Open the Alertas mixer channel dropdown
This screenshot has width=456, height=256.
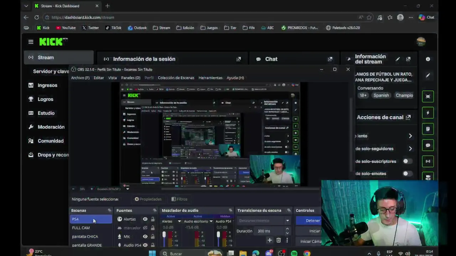click(x=179, y=221)
